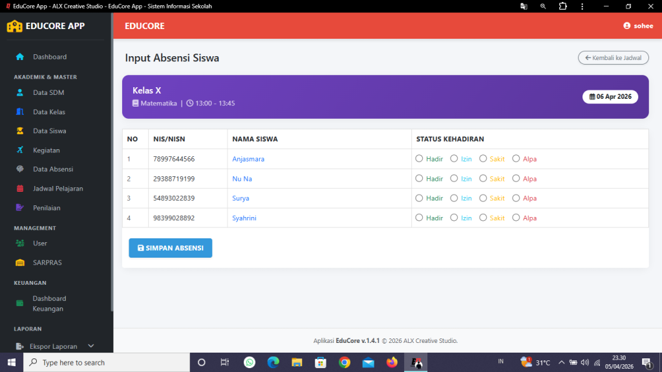The height and width of the screenshot is (372, 662).
Task: Click the Windows Start button
Action: pos(12,362)
